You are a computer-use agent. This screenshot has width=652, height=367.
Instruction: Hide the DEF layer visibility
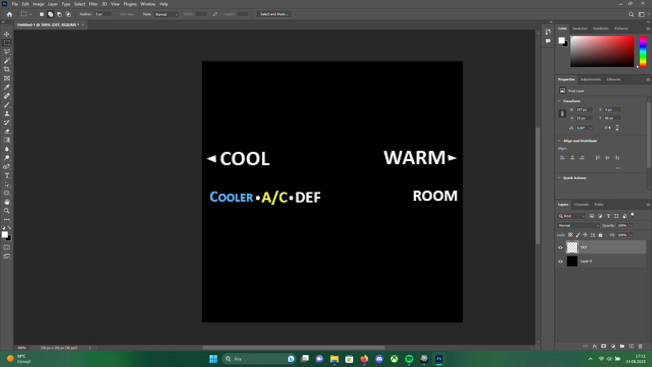(560, 247)
